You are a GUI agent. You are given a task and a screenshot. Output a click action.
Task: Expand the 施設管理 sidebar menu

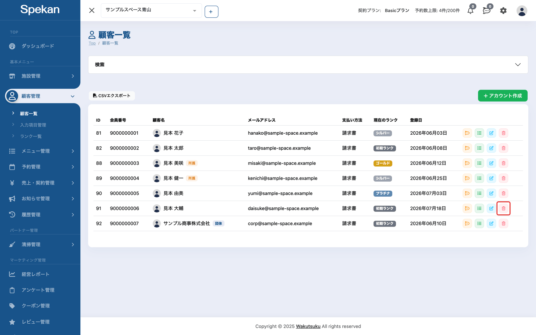pyautogui.click(x=40, y=76)
